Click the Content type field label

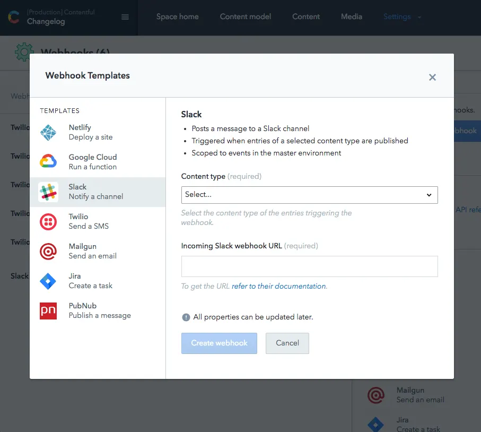click(203, 177)
